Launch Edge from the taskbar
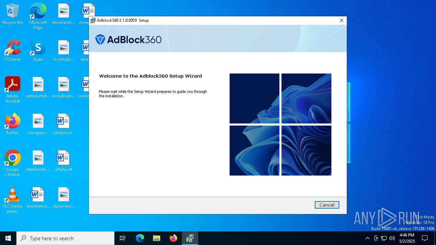The height and width of the screenshot is (245, 436). tap(140, 238)
